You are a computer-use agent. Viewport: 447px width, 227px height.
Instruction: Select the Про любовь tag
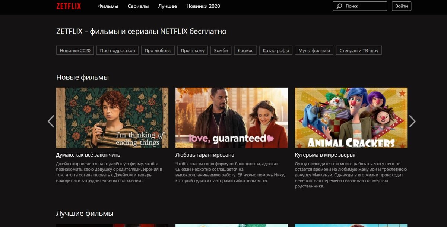click(x=158, y=50)
